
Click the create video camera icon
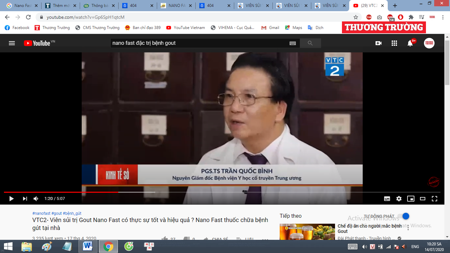(379, 43)
